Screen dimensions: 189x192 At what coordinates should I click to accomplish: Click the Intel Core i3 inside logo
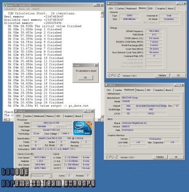(82, 128)
